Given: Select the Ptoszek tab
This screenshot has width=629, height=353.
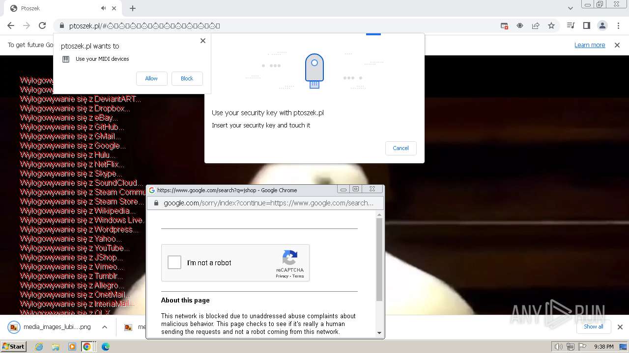Looking at the screenshot, I should click(x=63, y=8).
